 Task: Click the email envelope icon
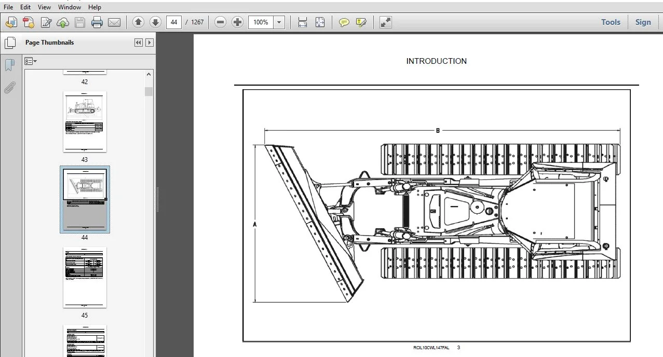coord(114,22)
